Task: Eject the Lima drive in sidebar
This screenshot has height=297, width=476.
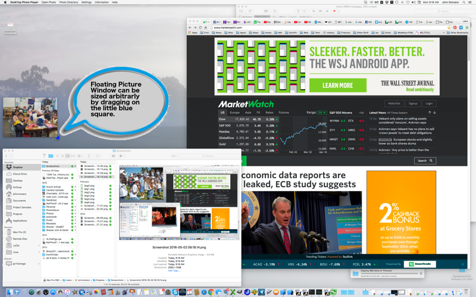Action: [x=39, y=252]
